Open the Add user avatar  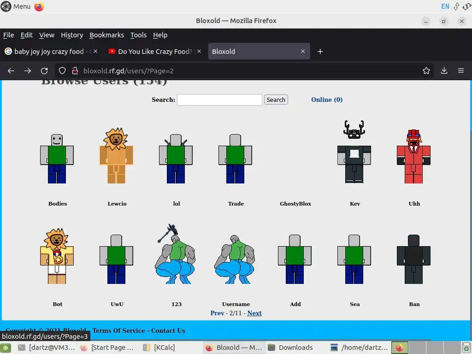point(295,259)
